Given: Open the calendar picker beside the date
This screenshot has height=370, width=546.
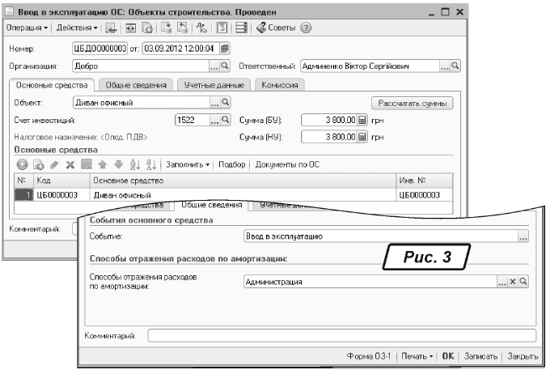Looking at the screenshot, I should [225, 49].
